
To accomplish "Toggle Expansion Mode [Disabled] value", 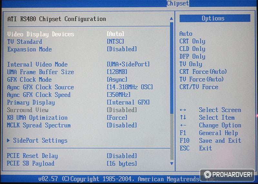I will pos(122,49).
